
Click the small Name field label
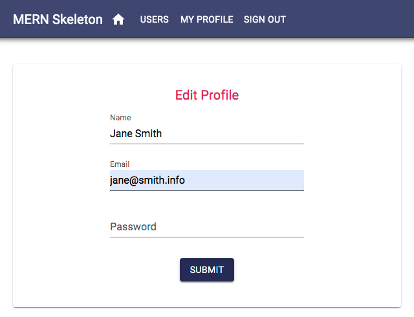pos(120,118)
